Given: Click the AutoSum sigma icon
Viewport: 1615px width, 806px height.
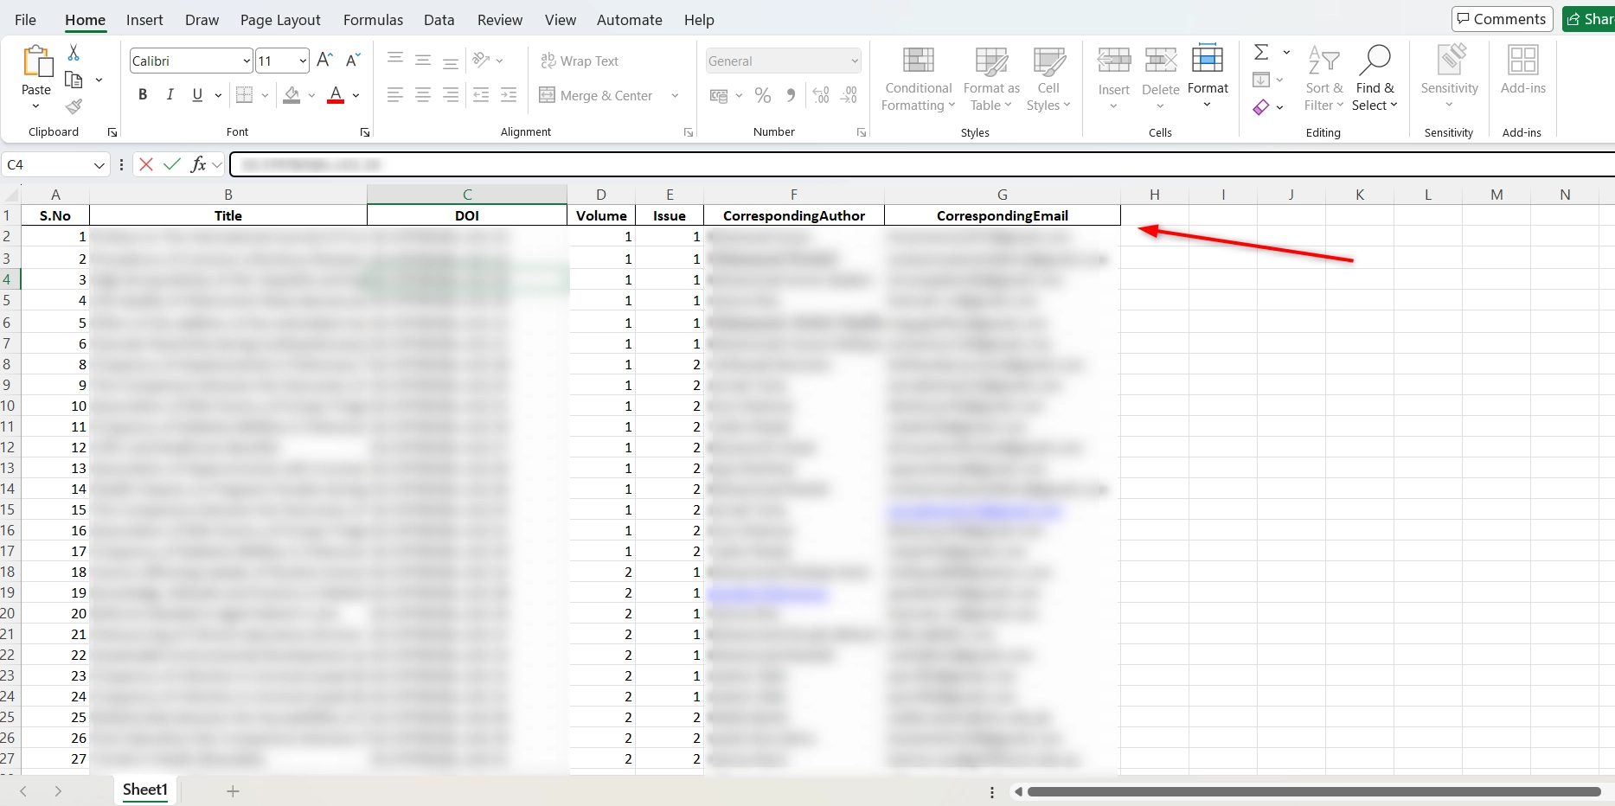Looking at the screenshot, I should 1261,53.
